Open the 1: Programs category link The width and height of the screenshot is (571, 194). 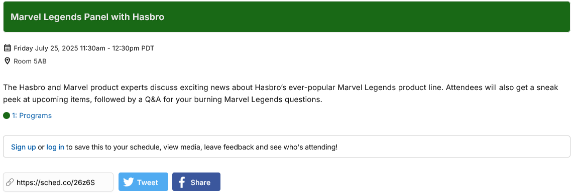click(x=32, y=115)
